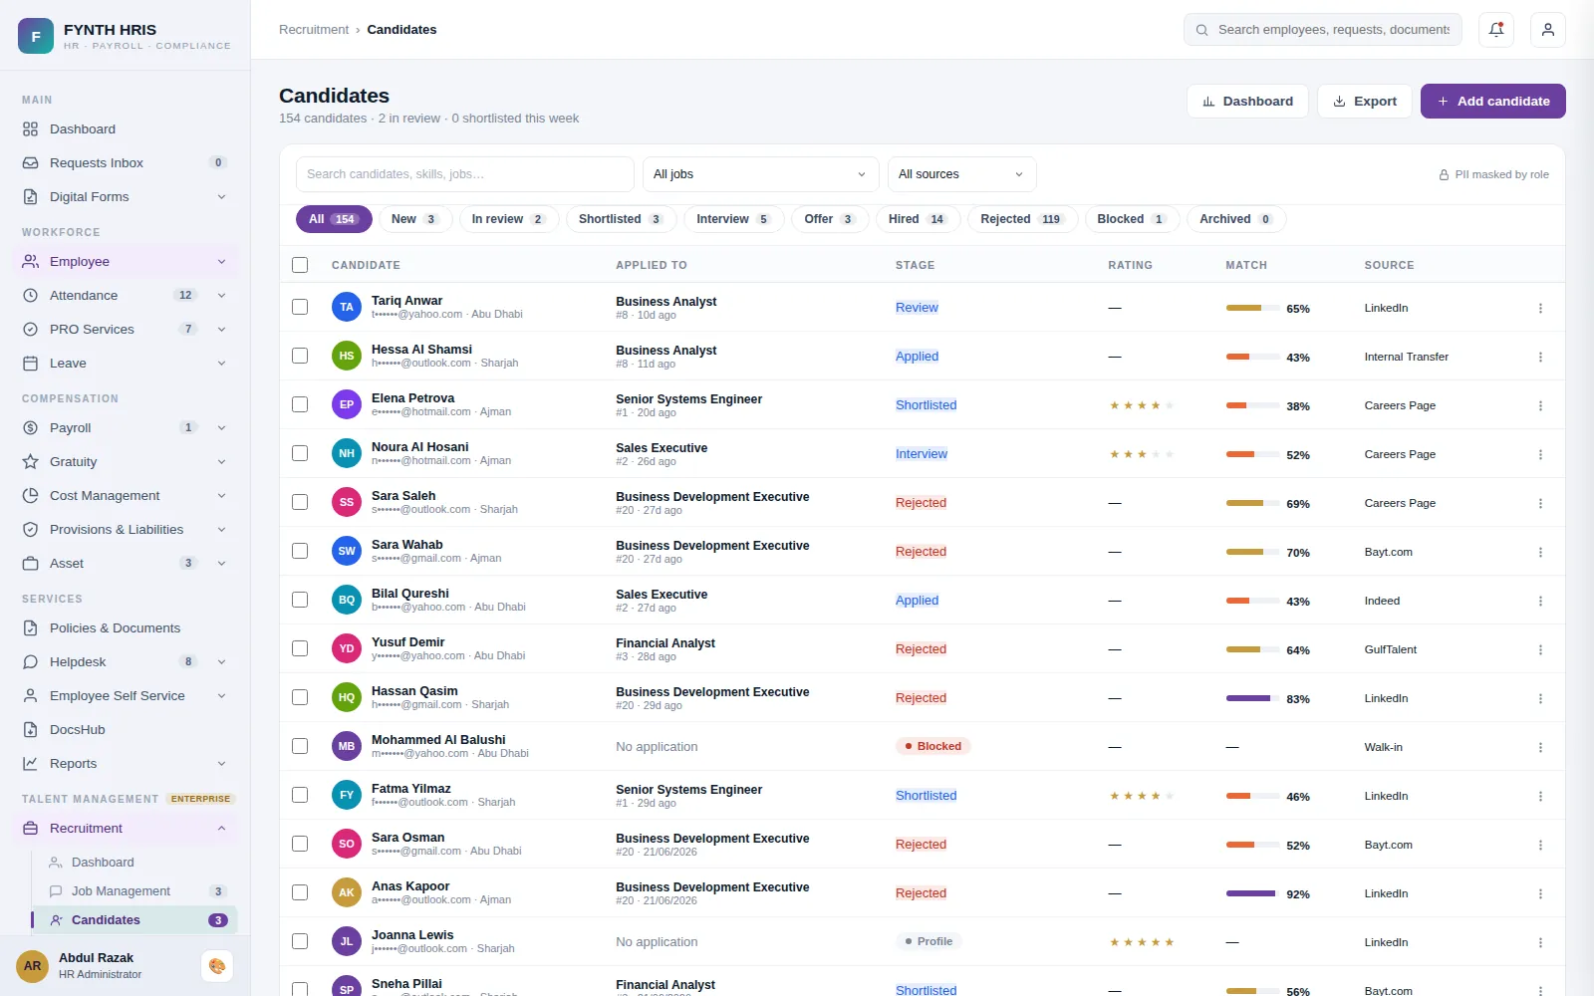This screenshot has height=996, width=1594.
Task: Click the Policies & Documents sidebar icon
Action: coord(31,628)
